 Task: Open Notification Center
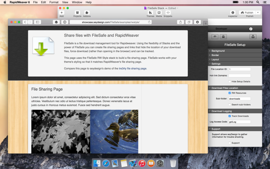pyautogui.click(x=265, y=2)
